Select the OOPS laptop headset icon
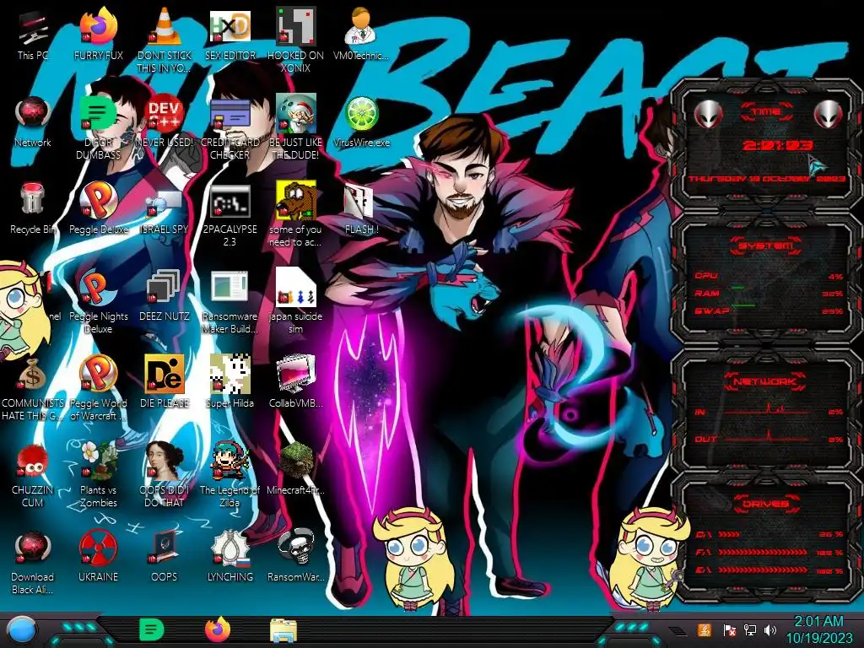The width and height of the screenshot is (864, 648). pos(165,557)
